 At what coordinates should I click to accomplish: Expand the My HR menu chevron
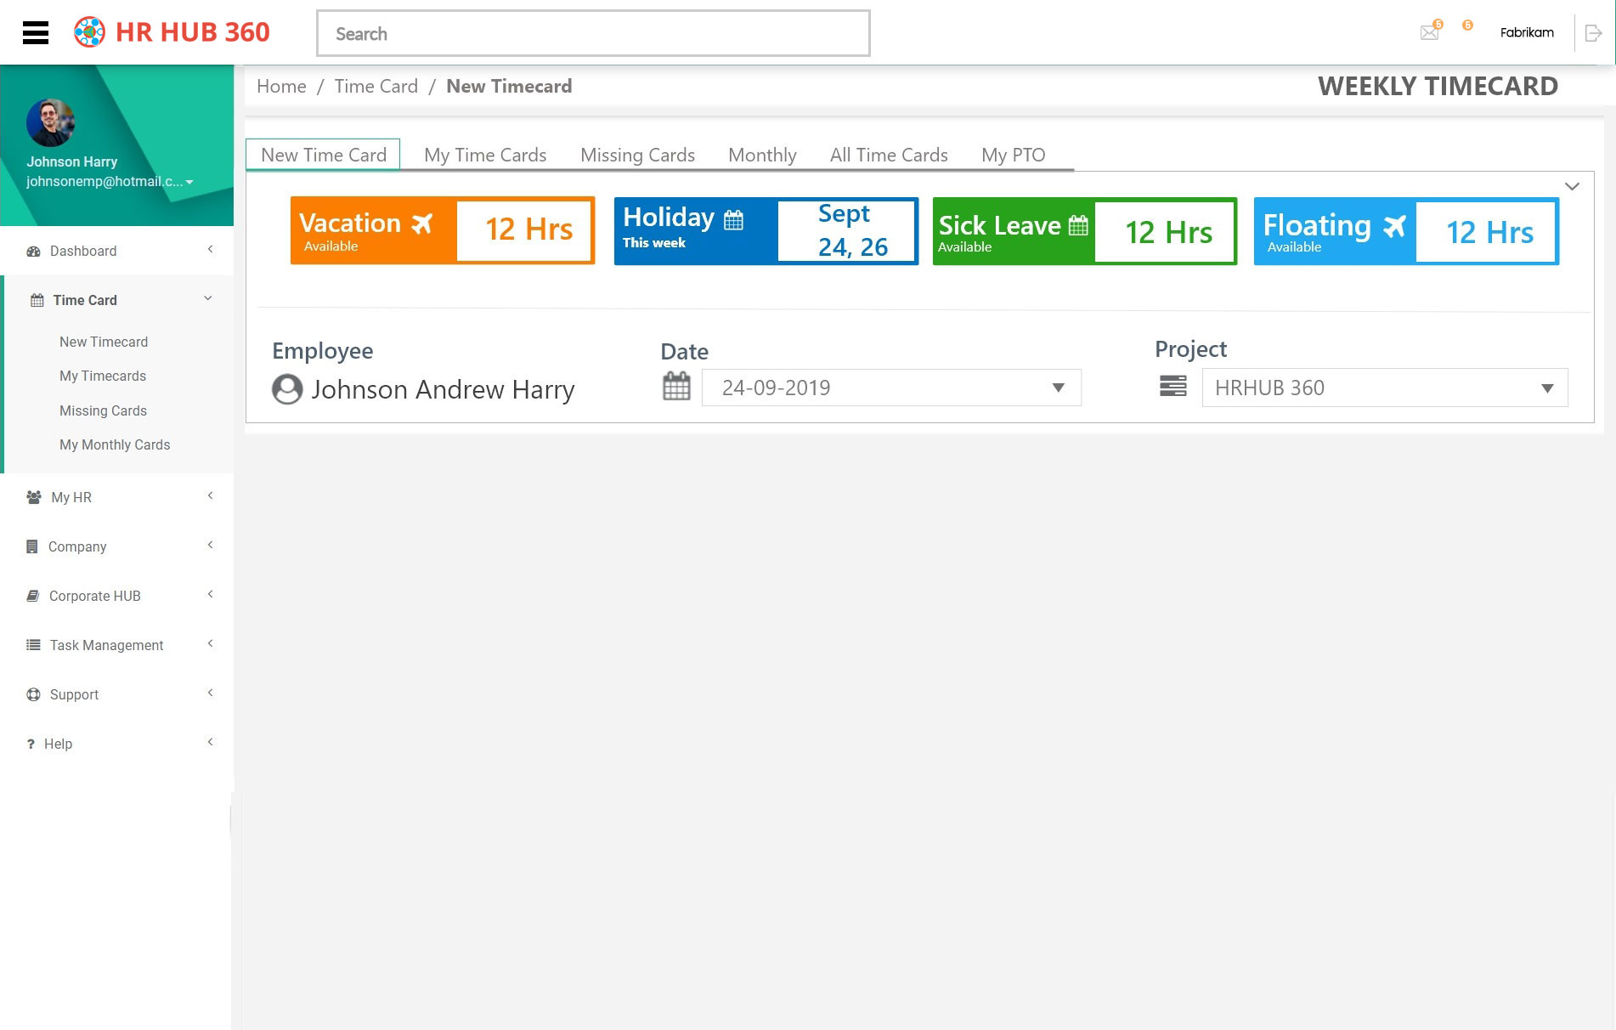(210, 495)
